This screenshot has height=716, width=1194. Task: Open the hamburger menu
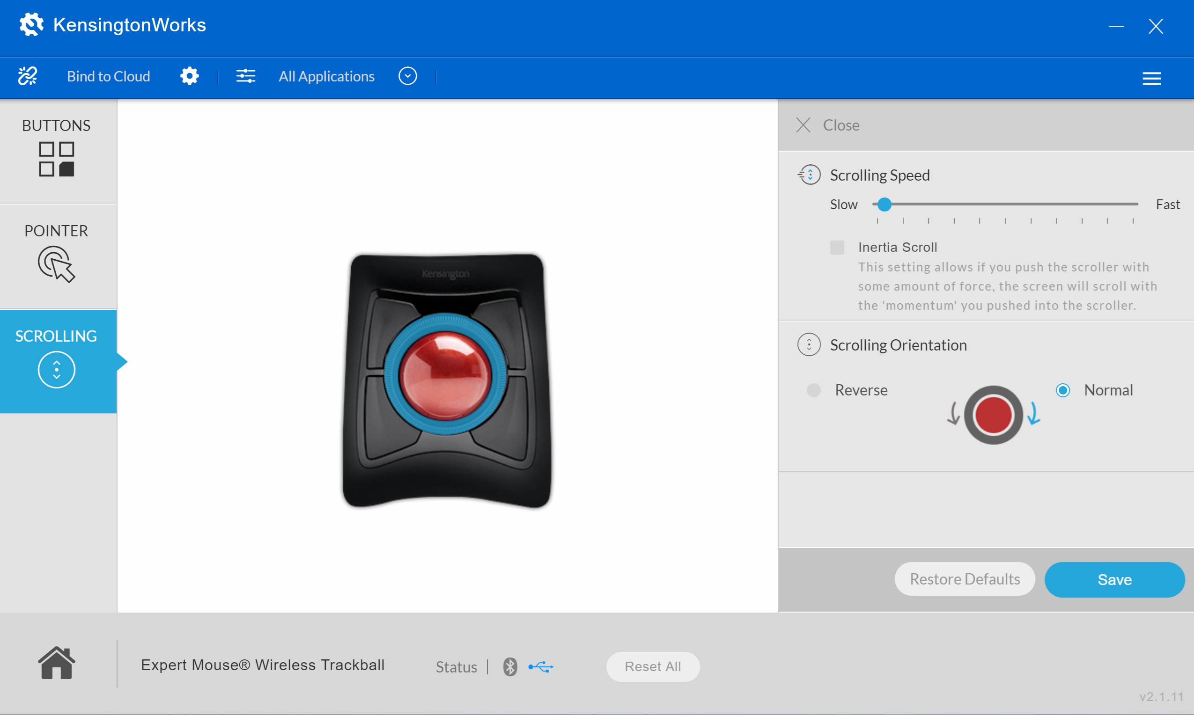coord(1151,78)
